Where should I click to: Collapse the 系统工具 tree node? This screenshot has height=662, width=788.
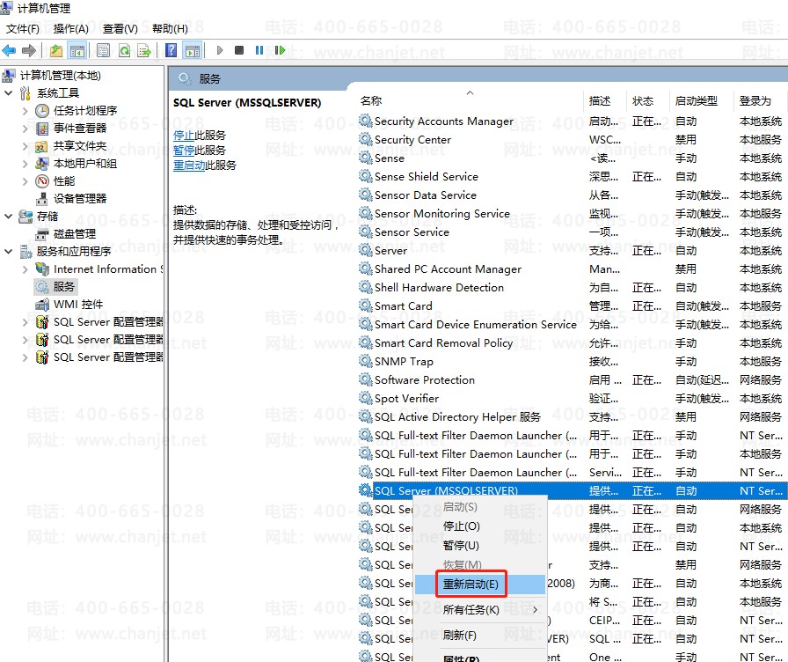(8, 93)
